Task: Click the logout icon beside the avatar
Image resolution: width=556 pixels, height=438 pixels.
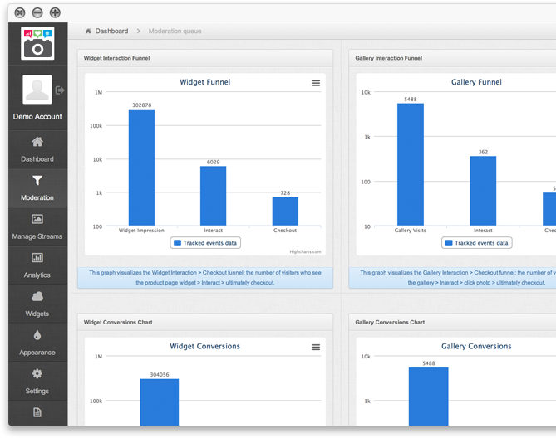Action: pyautogui.click(x=60, y=90)
